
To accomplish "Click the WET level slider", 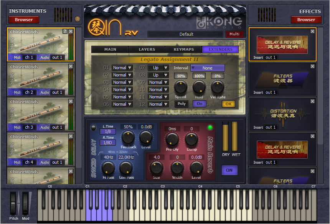I will point(235,136).
